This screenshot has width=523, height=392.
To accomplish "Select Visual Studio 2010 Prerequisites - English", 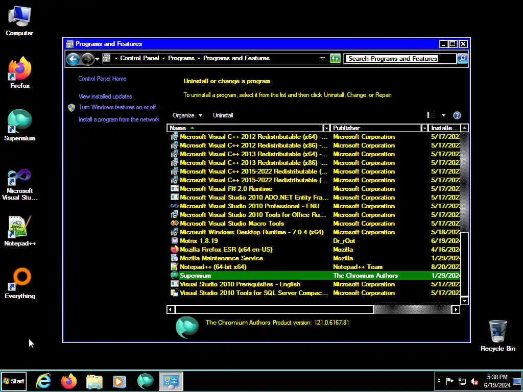I will coord(315,284).
